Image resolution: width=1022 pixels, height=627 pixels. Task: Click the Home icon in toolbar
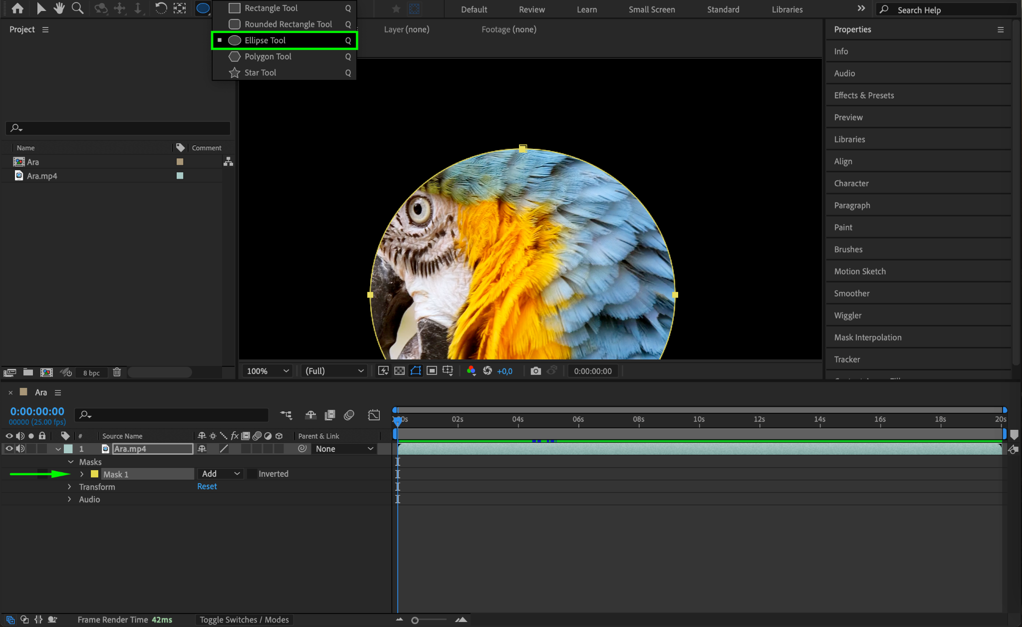17,8
